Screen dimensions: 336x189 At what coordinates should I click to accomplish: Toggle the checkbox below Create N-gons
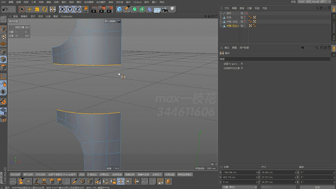pyautogui.click(x=242, y=68)
